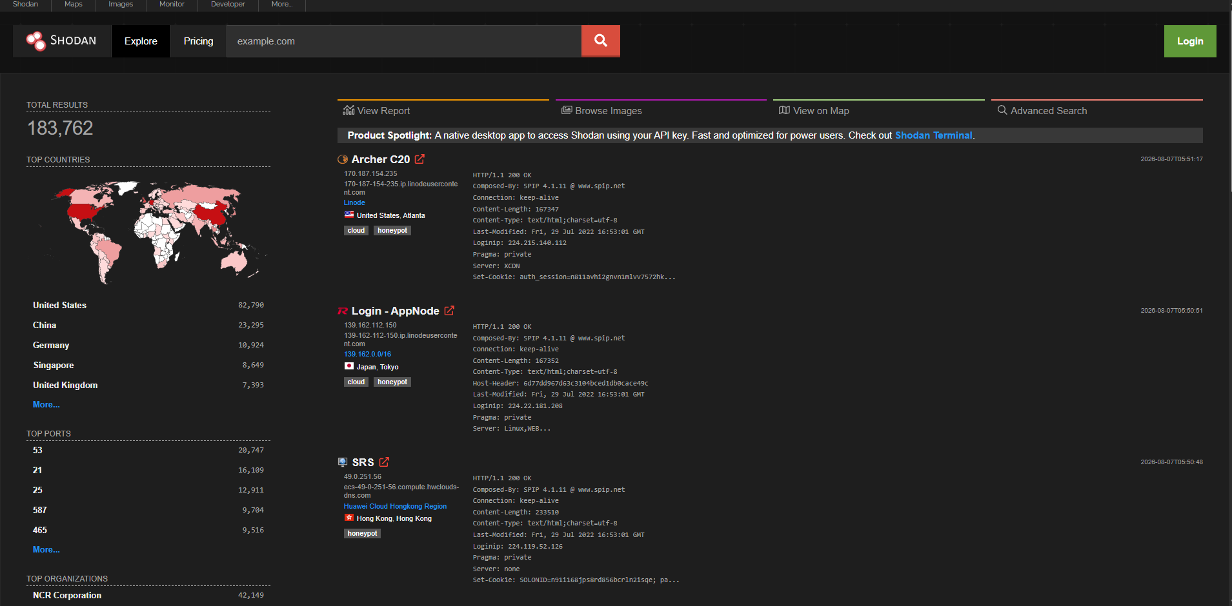Click the 139.162.0.0/16 network link

coord(367,354)
